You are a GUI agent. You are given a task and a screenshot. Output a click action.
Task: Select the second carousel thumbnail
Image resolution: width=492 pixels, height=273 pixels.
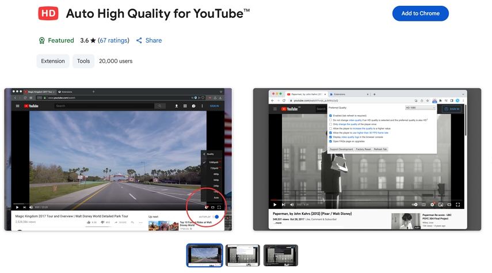pos(243,255)
